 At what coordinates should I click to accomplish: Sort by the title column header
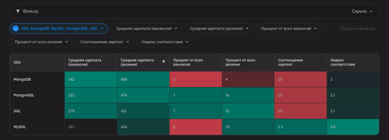pyautogui.click(x=17, y=62)
